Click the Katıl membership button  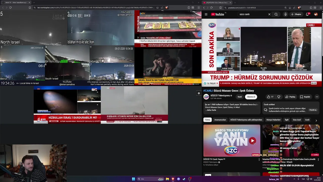(x=240, y=97)
